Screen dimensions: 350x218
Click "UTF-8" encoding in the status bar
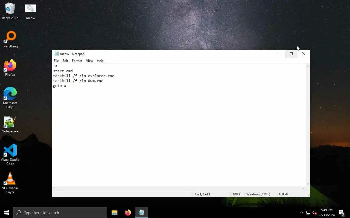coord(283,194)
